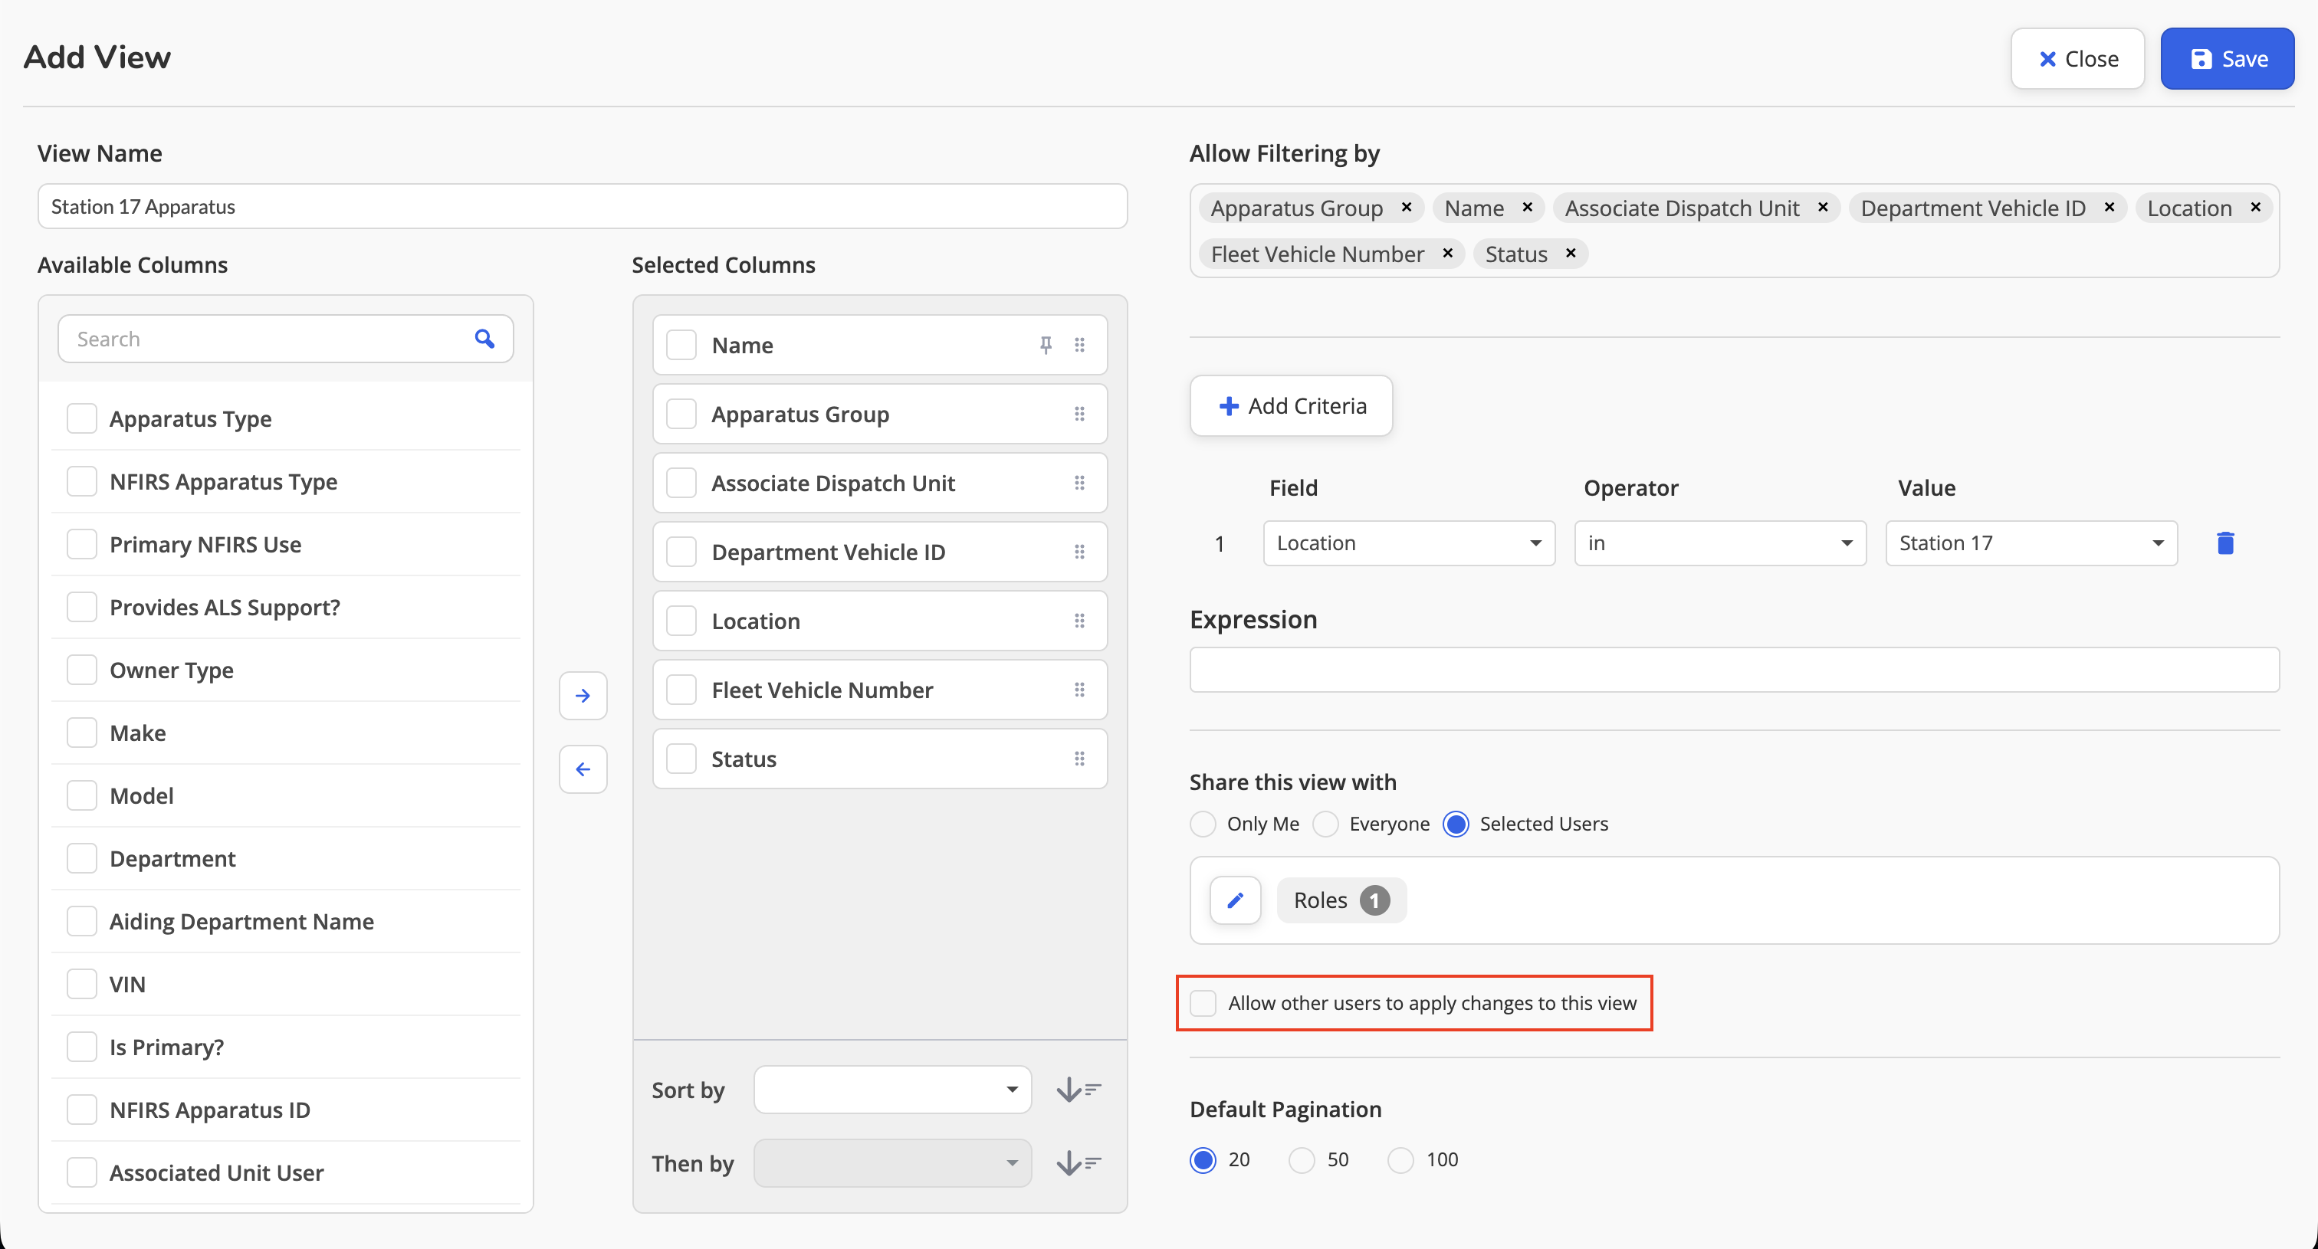The width and height of the screenshot is (2318, 1249).
Task: Click the left arrow to remove selected columns
Action: 583,770
